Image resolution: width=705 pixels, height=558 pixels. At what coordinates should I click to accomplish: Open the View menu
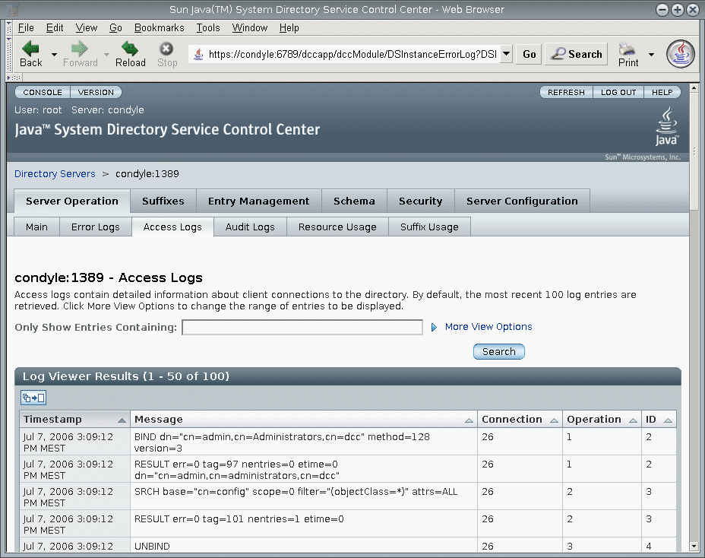click(87, 28)
